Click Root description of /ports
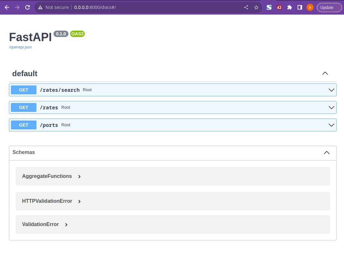This screenshot has height=256, width=344. tap(66, 125)
